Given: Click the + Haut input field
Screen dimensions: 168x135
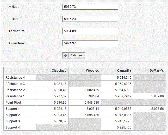Looking at the screenshot, I should [x=90, y=7].
